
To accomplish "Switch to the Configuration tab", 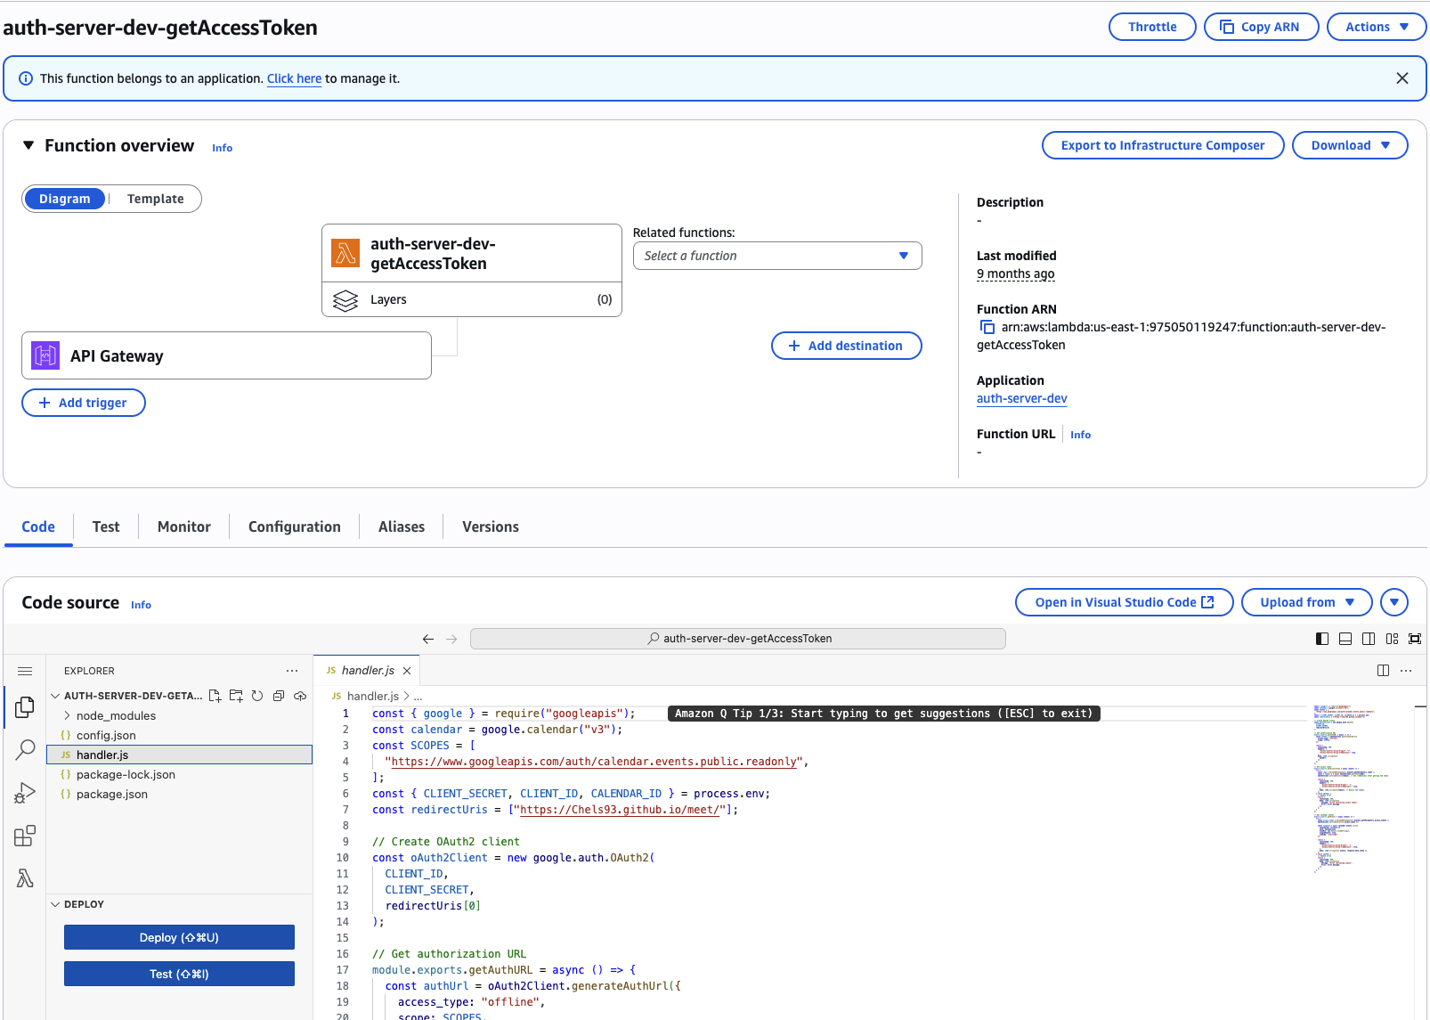I will (x=295, y=526).
